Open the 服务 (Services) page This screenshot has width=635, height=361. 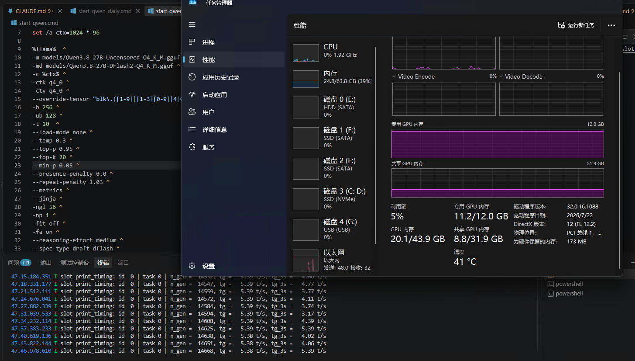(234, 147)
